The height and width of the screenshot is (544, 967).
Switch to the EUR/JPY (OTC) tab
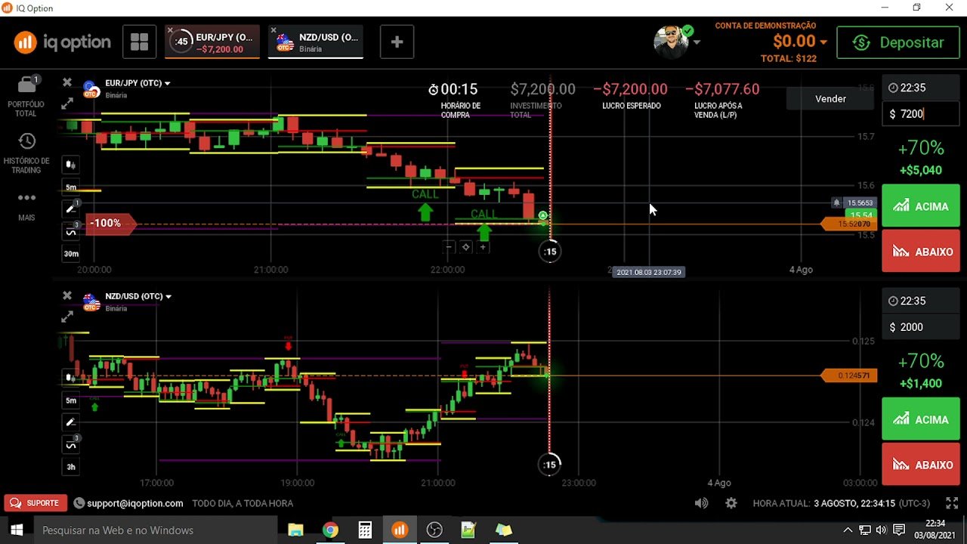tap(214, 42)
